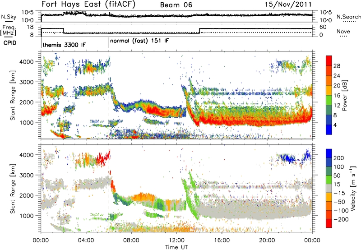The image size is (361, 250).
Task: Click the "3000" range tick on power panel
Action: pos(27,82)
